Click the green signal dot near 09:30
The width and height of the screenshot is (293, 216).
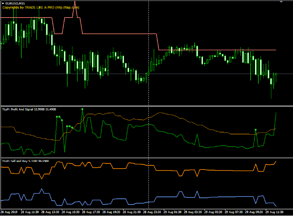coord(256,130)
